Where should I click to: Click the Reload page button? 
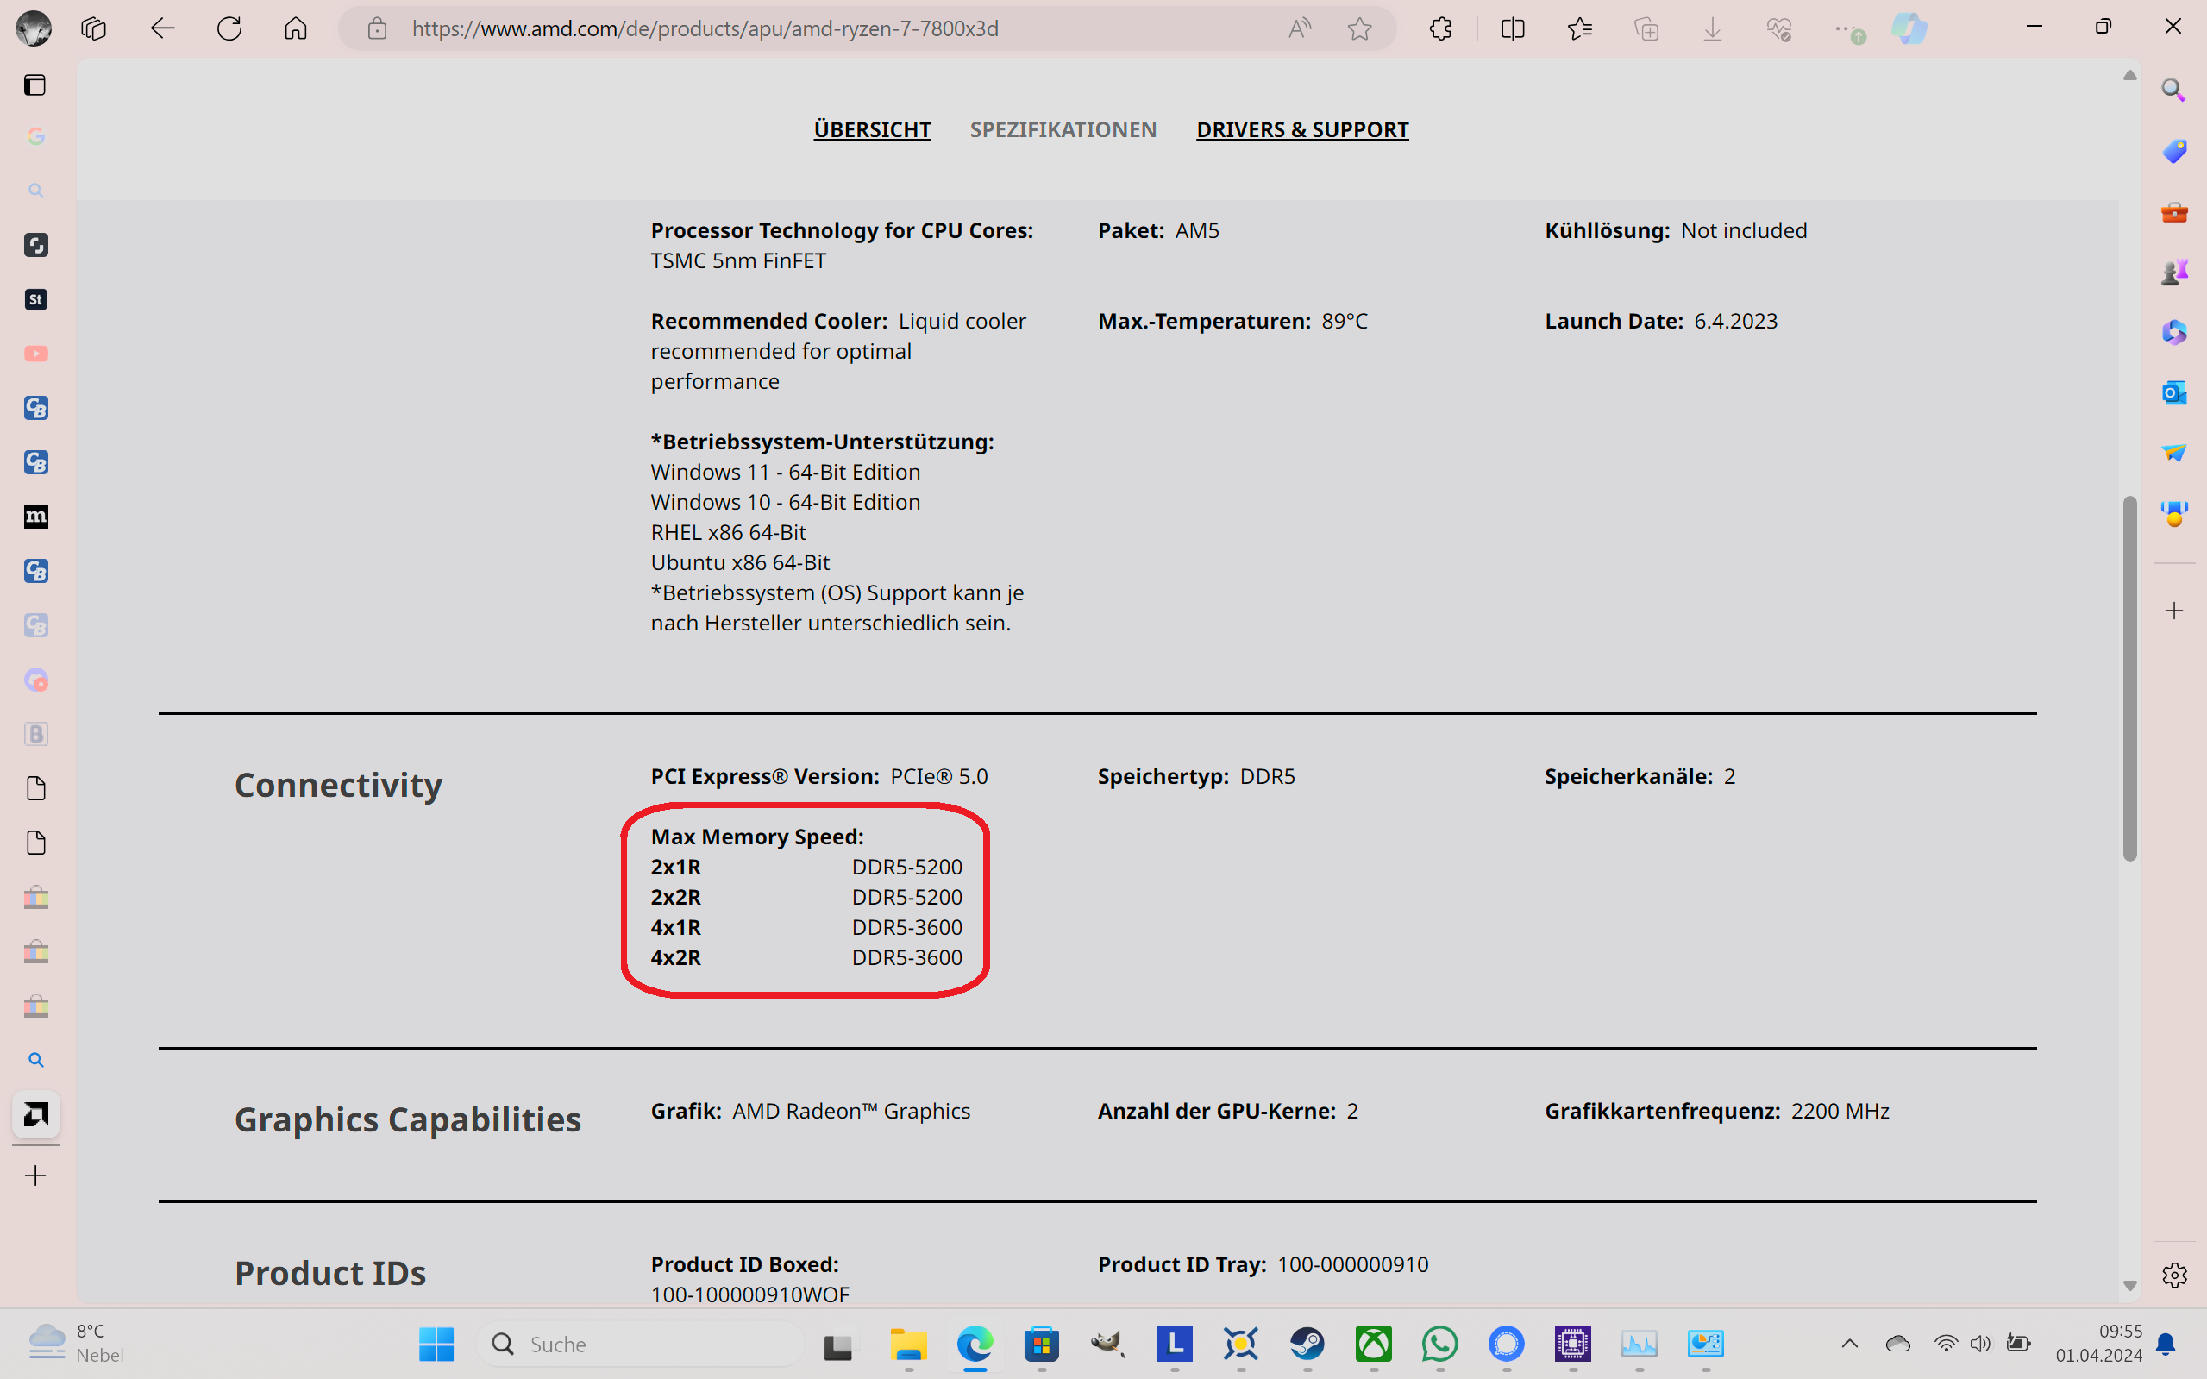(229, 28)
